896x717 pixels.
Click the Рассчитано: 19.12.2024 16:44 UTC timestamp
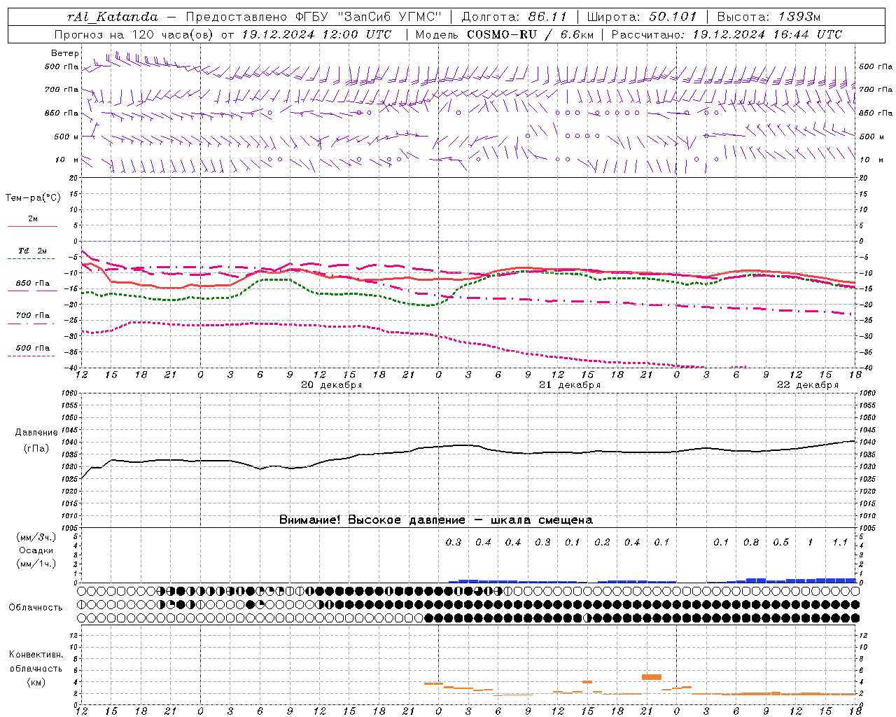click(727, 34)
